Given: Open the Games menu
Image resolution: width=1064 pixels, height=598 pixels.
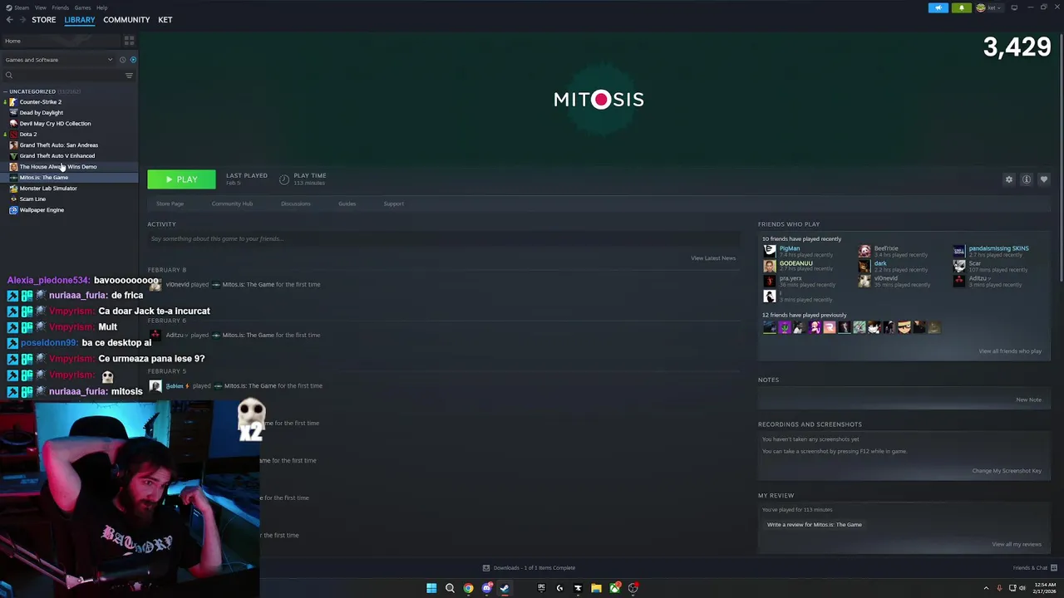Looking at the screenshot, I should [x=83, y=7].
